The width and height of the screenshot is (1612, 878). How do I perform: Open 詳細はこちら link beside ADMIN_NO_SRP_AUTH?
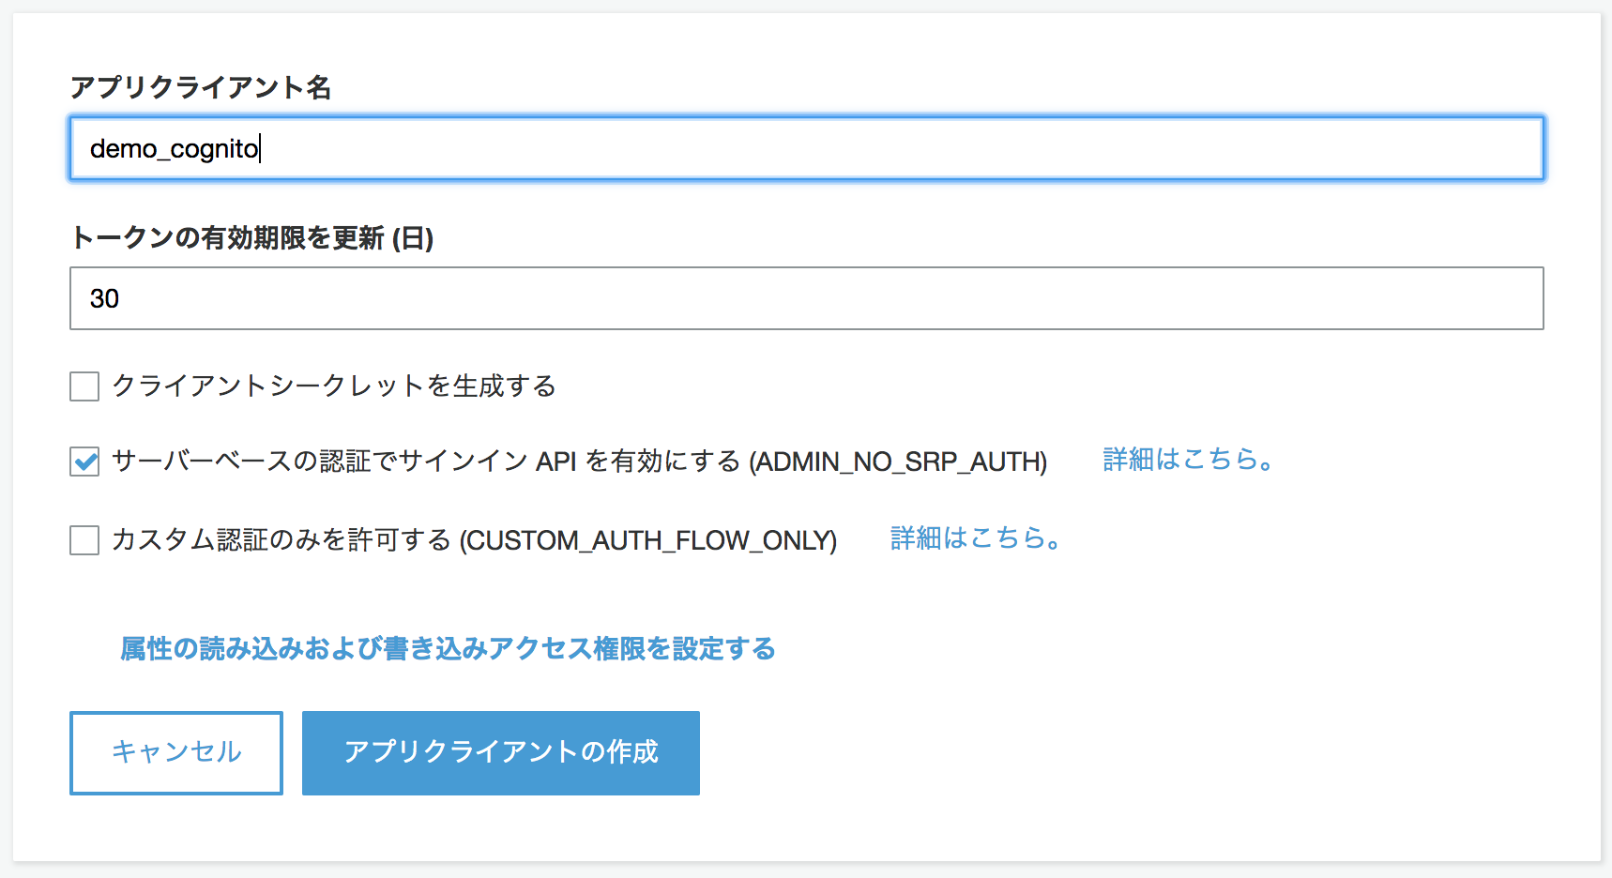[x=1188, y=460]
